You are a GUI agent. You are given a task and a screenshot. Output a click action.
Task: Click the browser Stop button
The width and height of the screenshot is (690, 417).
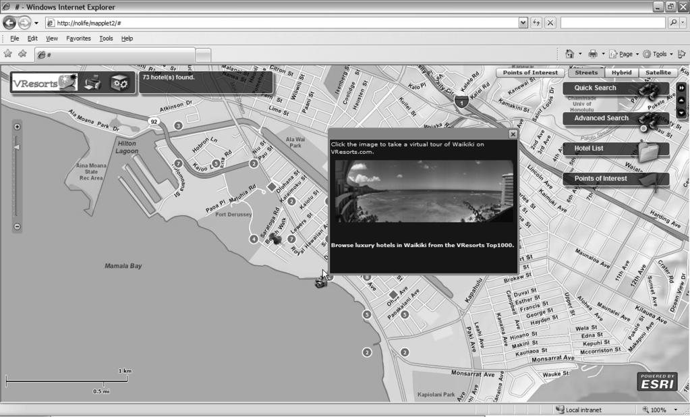(x=550, y=23)
